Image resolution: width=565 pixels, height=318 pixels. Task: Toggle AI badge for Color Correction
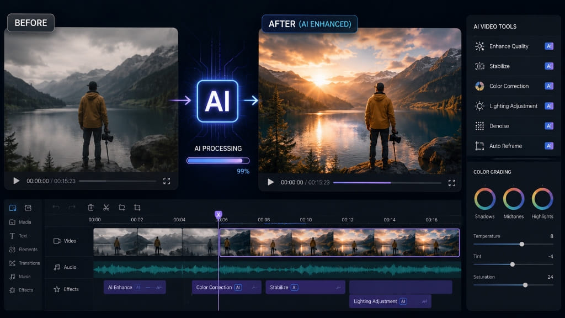click(549, 86)
